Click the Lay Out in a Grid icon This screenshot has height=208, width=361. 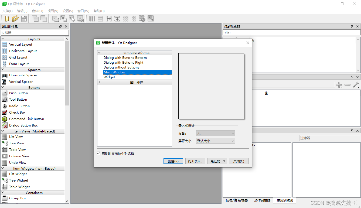(125, 19)
